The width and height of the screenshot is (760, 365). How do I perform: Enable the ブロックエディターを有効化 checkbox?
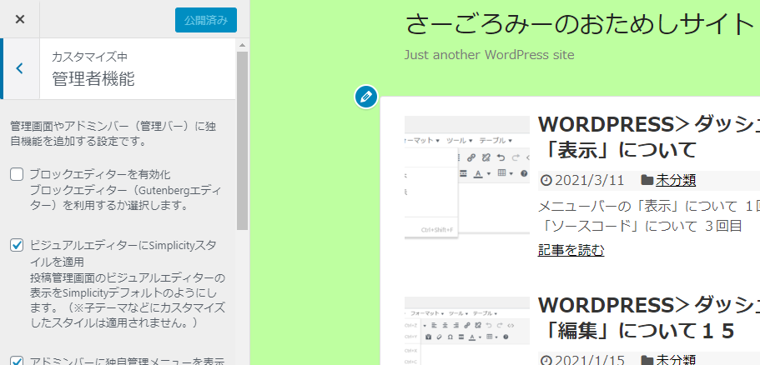(x=17, y=174)
